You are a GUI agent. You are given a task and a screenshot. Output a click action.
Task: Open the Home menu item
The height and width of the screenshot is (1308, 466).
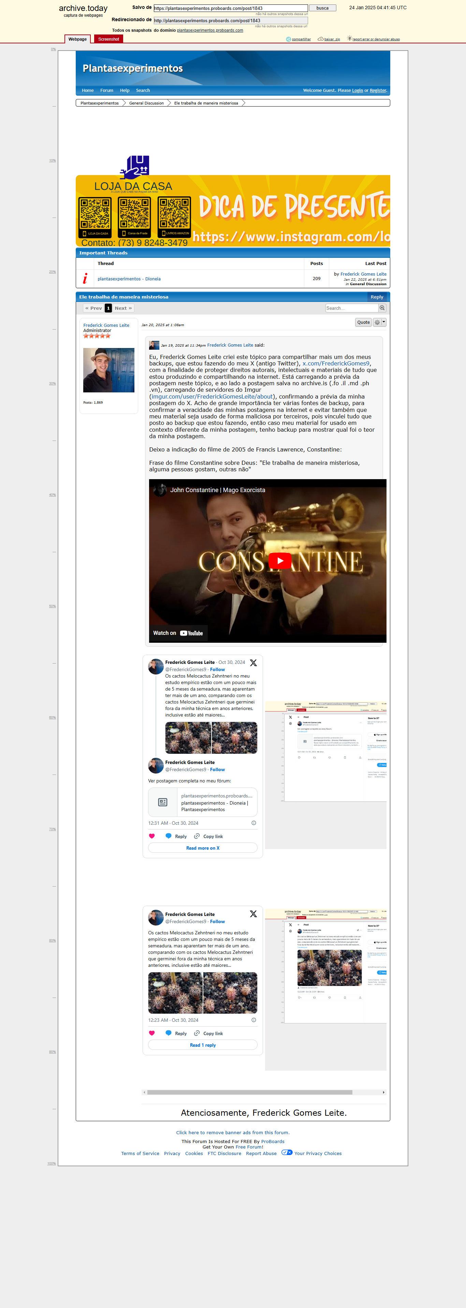(88, 91)
